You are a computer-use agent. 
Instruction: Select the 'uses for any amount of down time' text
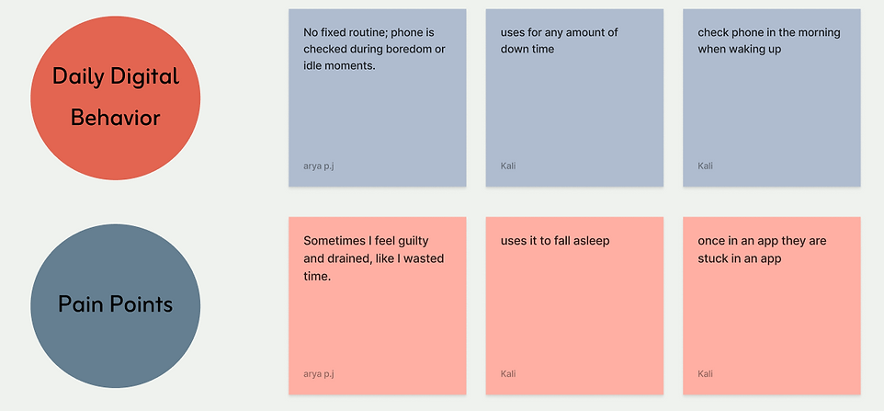coord(560,40)
